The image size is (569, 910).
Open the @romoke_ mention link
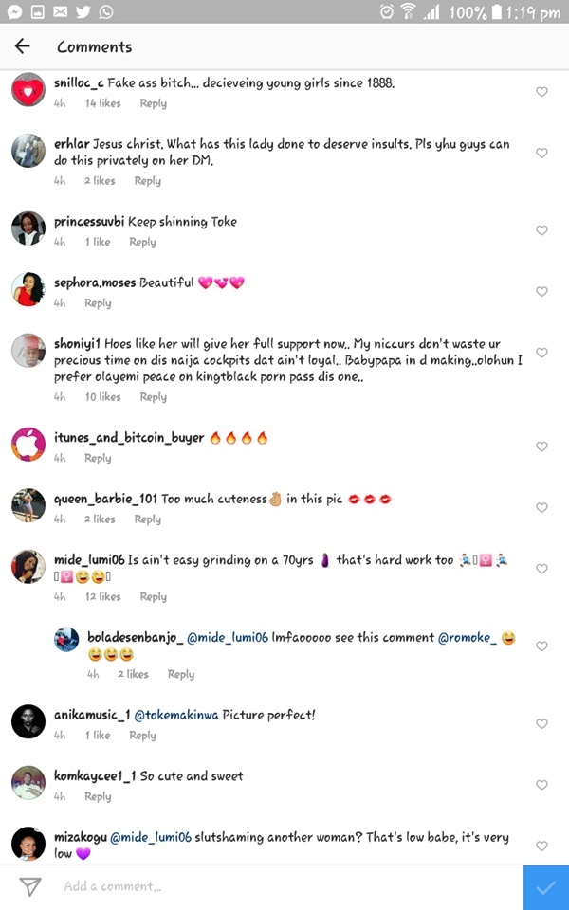[x=467, y=638]
